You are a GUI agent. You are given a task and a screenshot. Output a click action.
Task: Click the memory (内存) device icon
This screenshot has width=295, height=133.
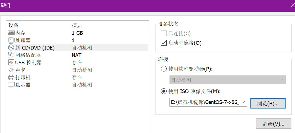click(x=11, y=33)
